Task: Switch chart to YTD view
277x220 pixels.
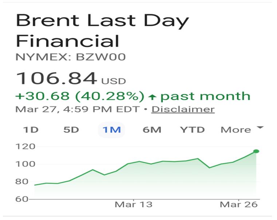Action: 193,130
